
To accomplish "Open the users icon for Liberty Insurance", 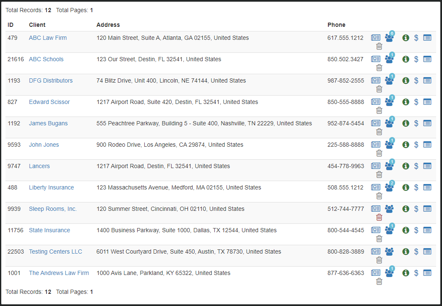I will [389, 188].
